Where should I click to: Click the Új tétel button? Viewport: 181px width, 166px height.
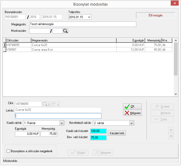(162, 107)
